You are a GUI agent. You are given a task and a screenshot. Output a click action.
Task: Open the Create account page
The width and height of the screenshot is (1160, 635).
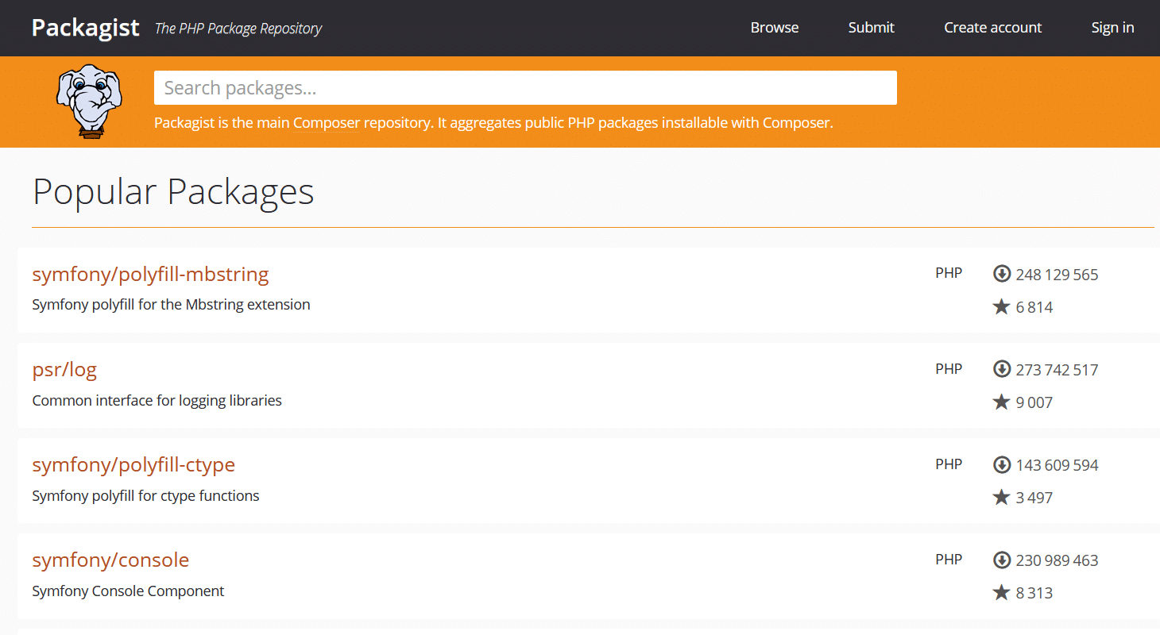coord(992,28)
